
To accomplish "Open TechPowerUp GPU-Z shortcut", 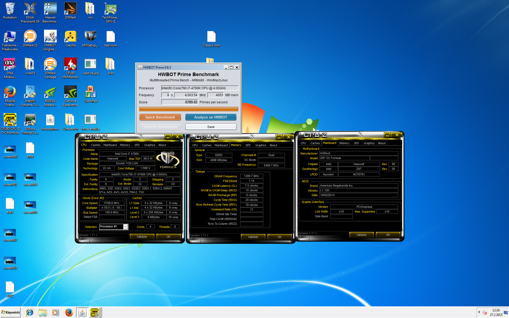I will pos(111,12).
